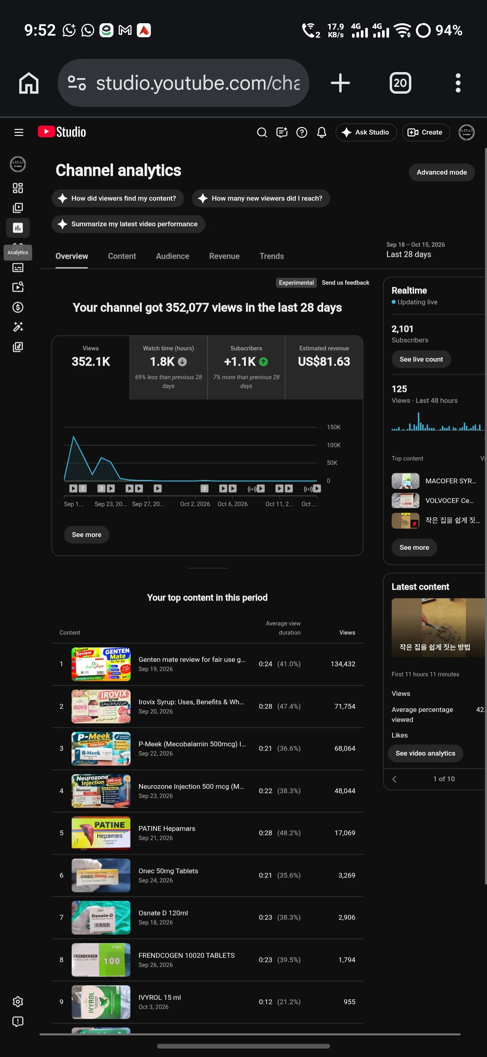Image resolution: width=487 pixels, height=1057 pixels.
Task: Open account avatar in header
Action: (x=466, y=132)
